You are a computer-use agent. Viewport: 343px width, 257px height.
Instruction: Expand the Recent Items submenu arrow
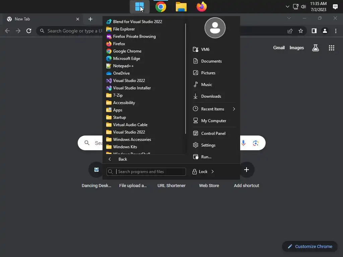pos(234,109)
